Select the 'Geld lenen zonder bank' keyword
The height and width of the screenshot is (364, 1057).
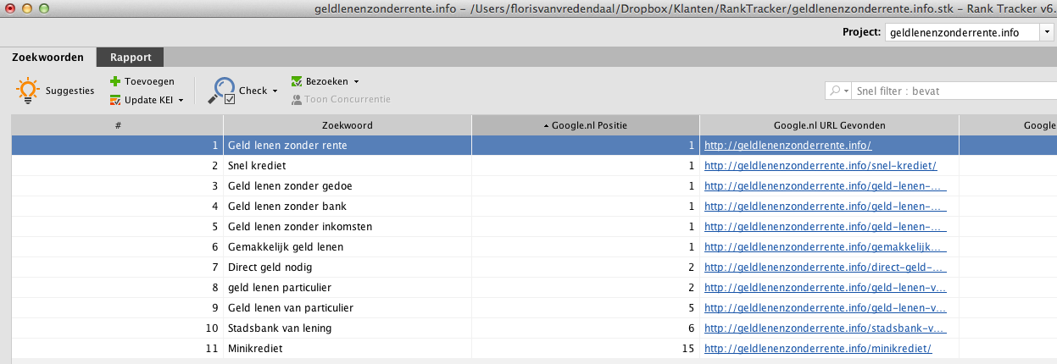287,207
